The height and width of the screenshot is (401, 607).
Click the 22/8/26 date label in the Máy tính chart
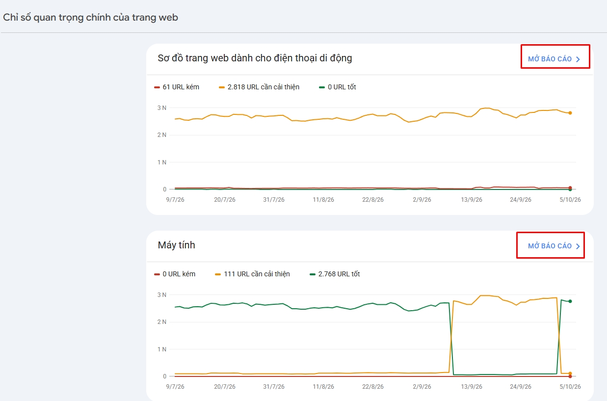(372, 387)
